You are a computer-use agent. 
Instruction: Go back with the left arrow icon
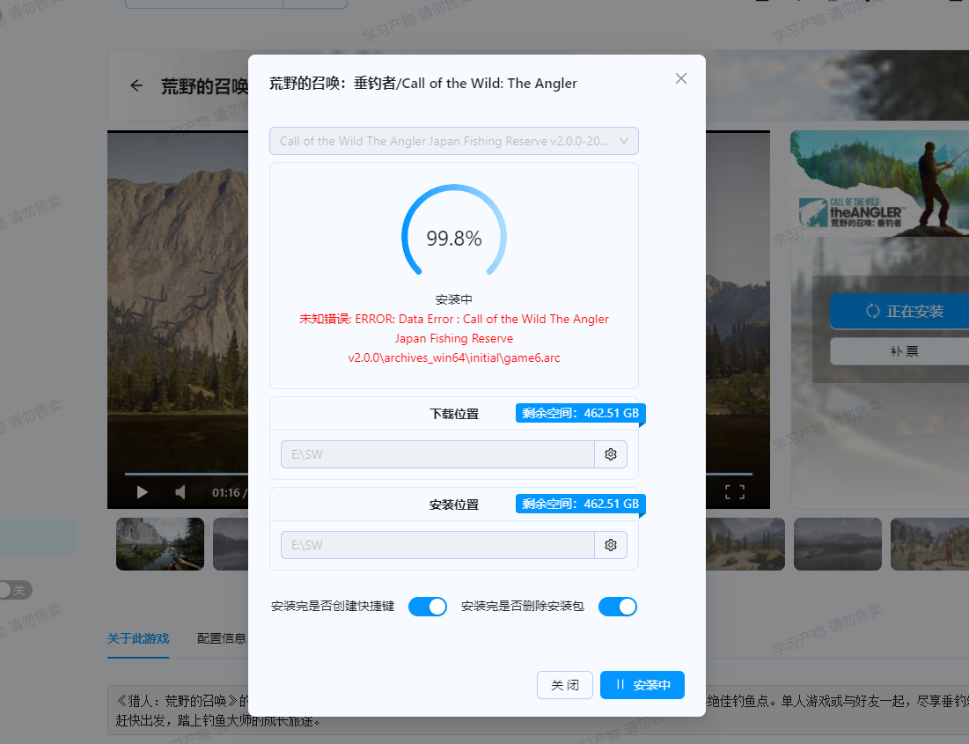[136, 86]
